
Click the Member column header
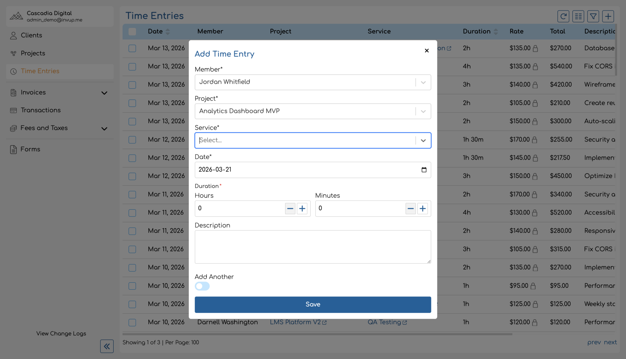[x=210, y=32]
